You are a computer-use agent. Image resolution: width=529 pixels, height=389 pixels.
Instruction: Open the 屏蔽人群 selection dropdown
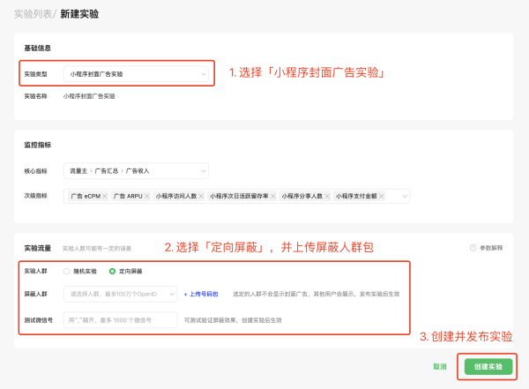click(121, 294)
